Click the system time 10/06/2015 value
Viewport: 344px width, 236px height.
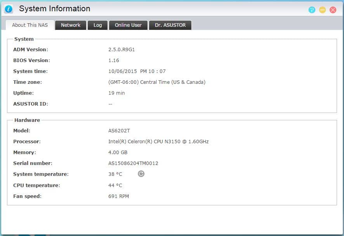[137, 71]
